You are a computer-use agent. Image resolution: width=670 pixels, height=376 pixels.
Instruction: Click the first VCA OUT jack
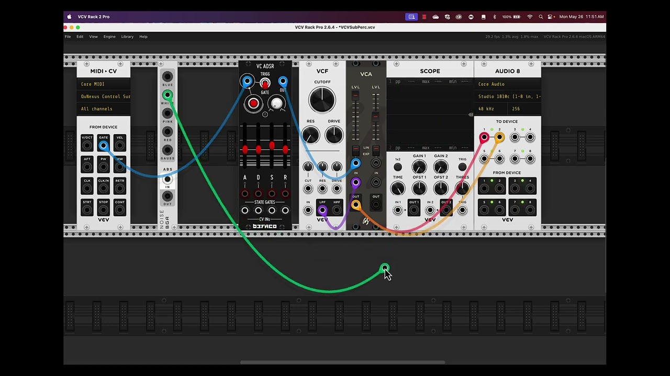tap(355, 205)
